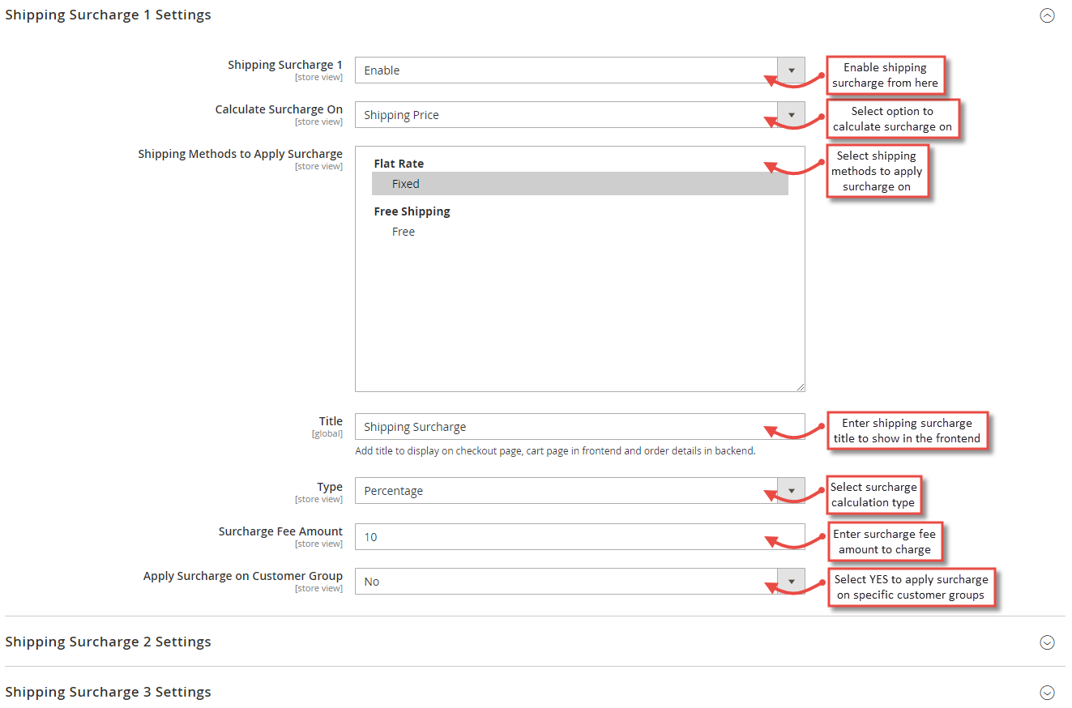
Task: Click the Shipping Surcharge 3 Settings heading
Action: (x=108, y=692)
